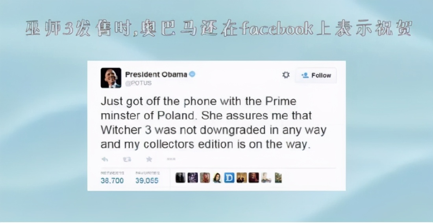Click the President Obama display name

click(x=156, y=74)
